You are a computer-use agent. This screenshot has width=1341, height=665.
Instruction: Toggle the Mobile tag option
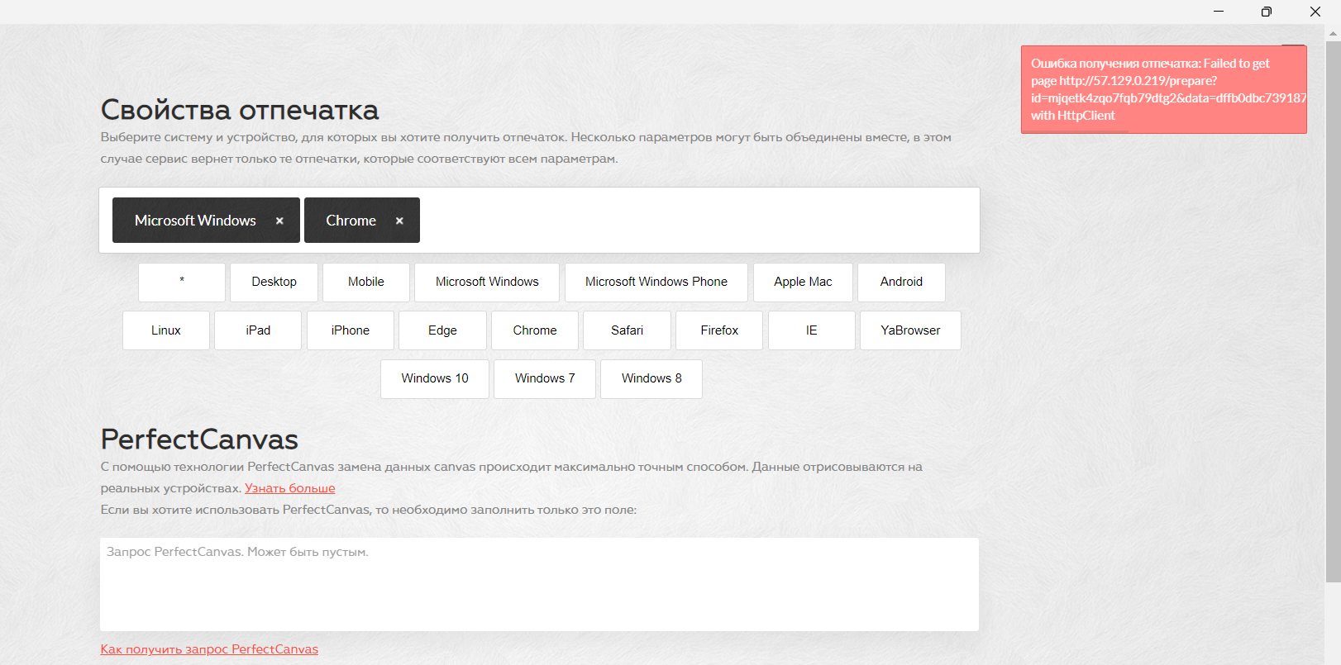pos(365,282)
